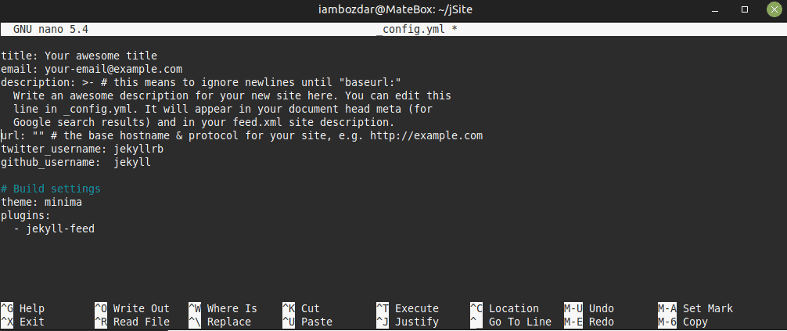This screenshot has width=787, height=331.
Task: Click the ^G Help shortcut
Action: pos(23,308)
